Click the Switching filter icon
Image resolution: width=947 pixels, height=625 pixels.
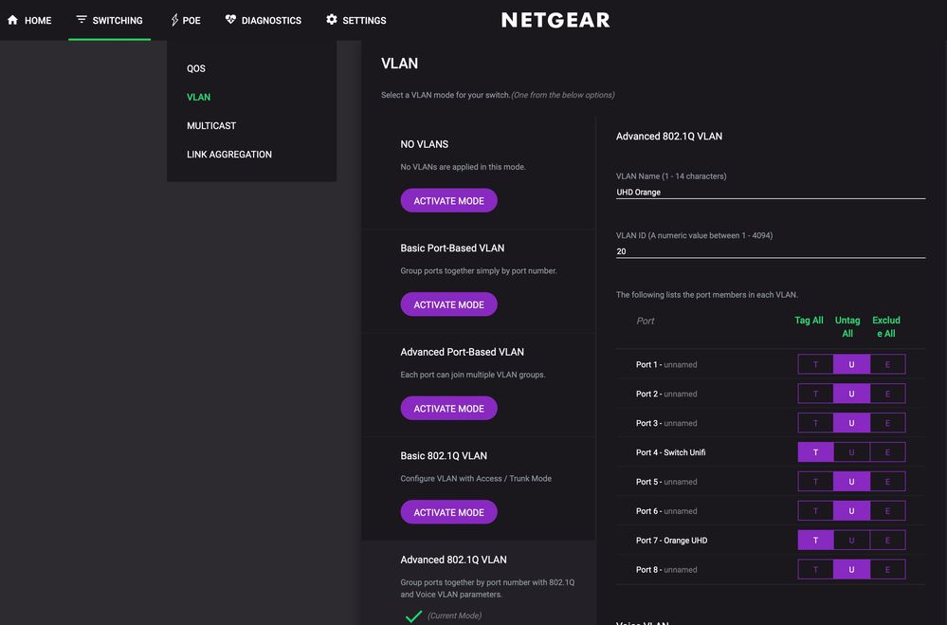82,20
